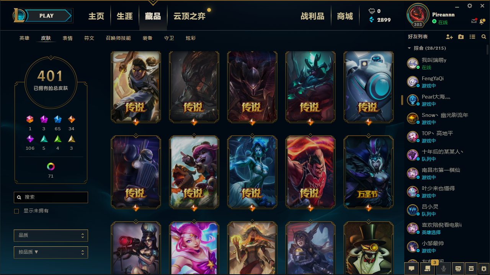490x275 pixels.
Task: Open the mail envelope icon
Action: [x=474, y=21]
